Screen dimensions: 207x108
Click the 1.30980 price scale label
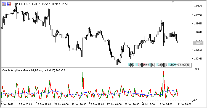click(x=198, y=59)
